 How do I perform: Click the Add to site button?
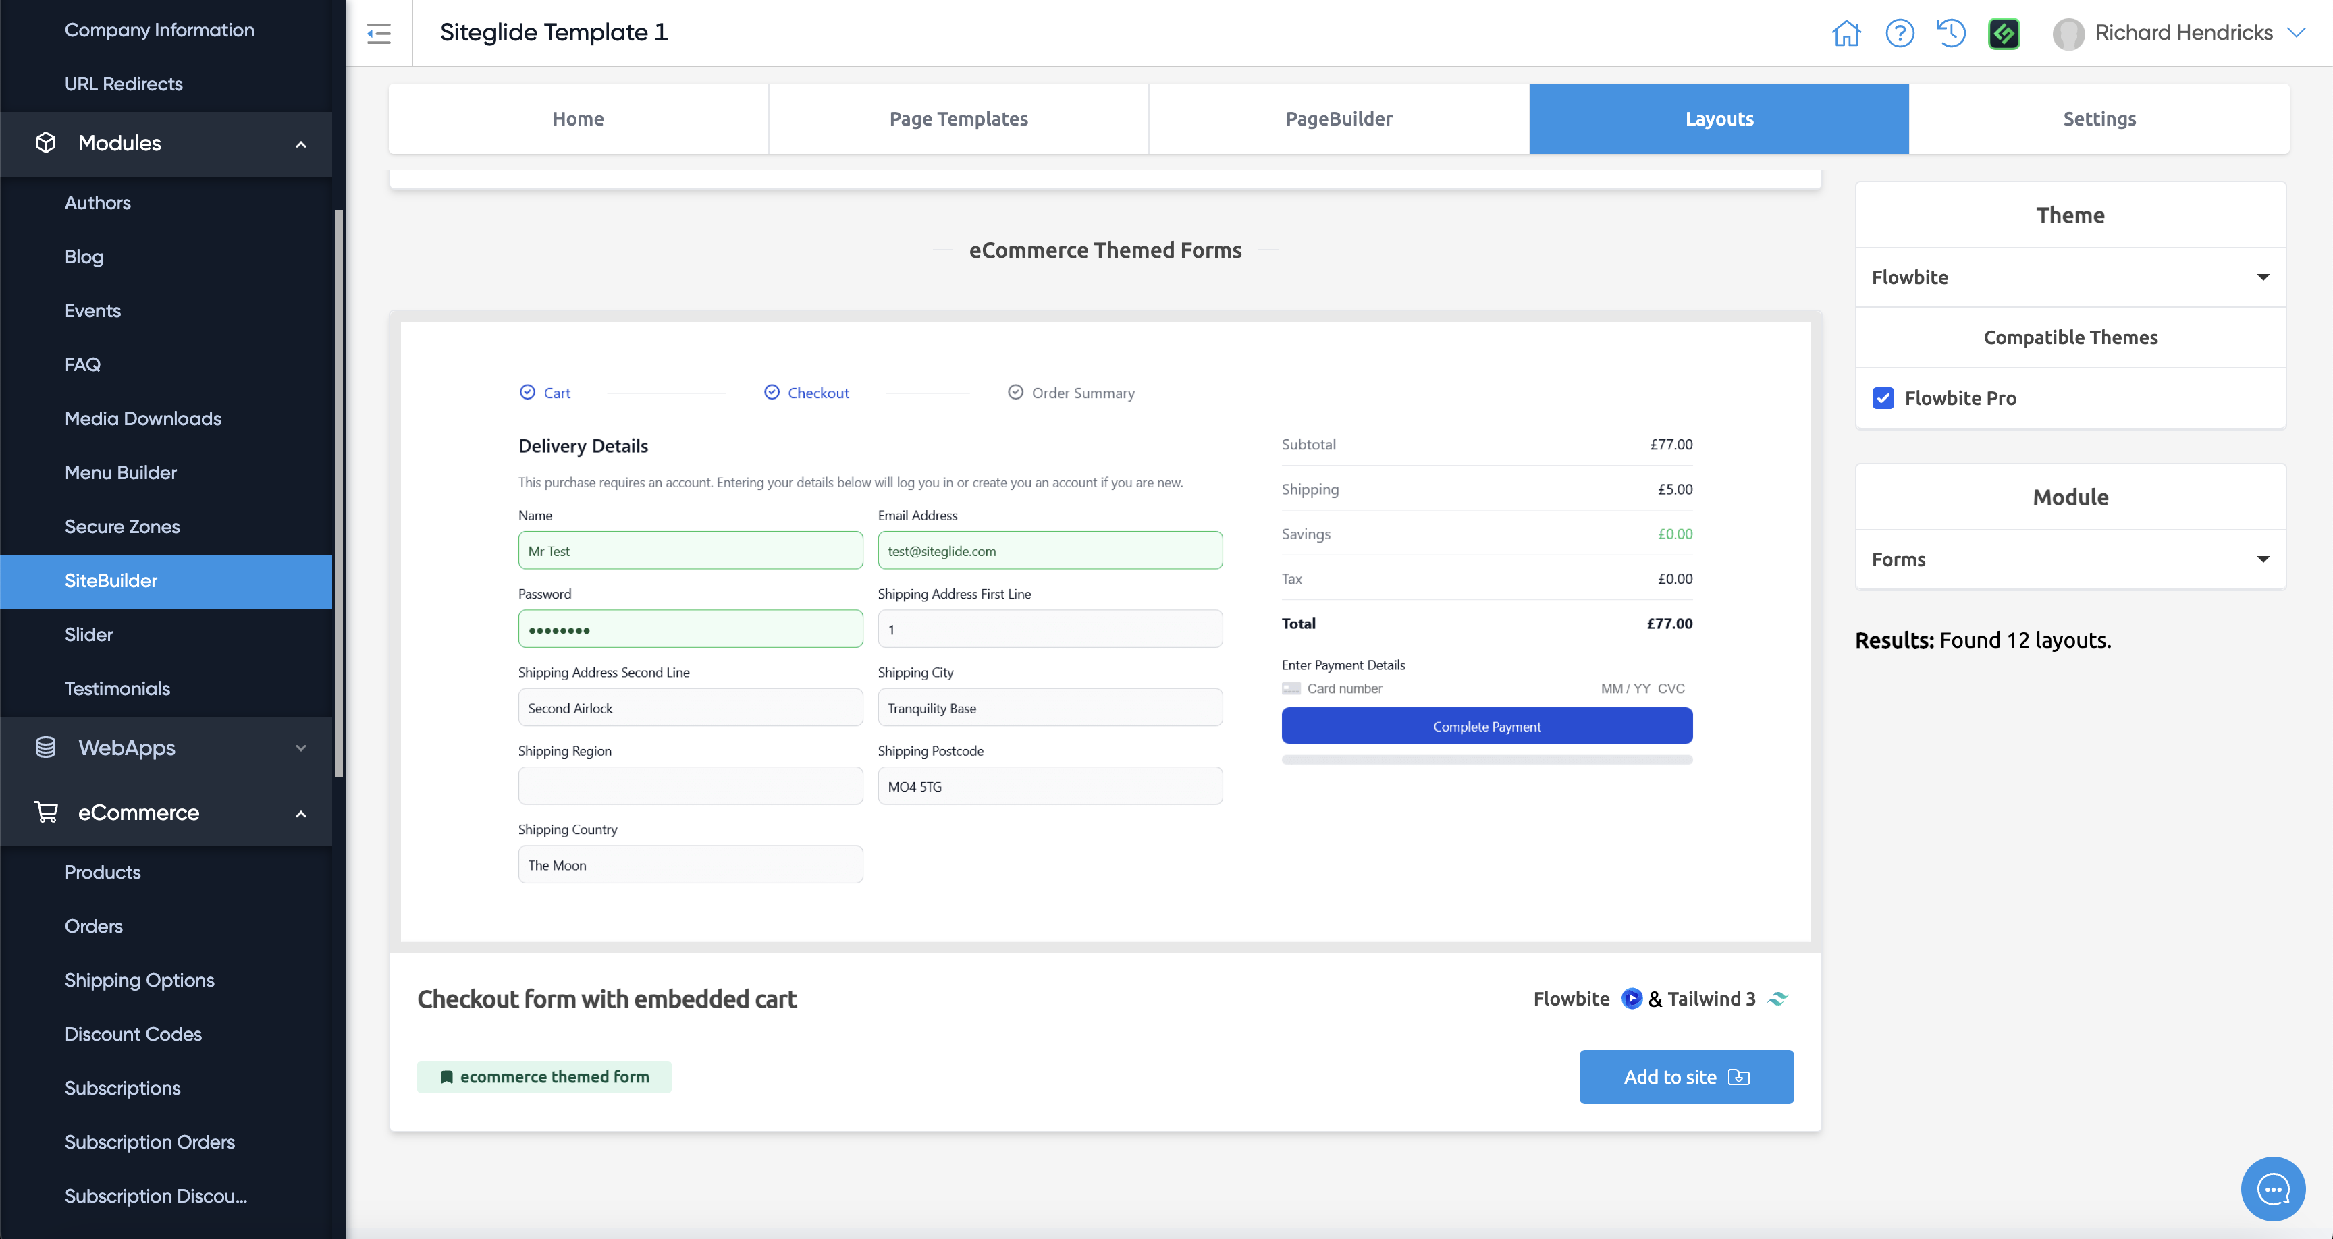tap(1686, 1077)
